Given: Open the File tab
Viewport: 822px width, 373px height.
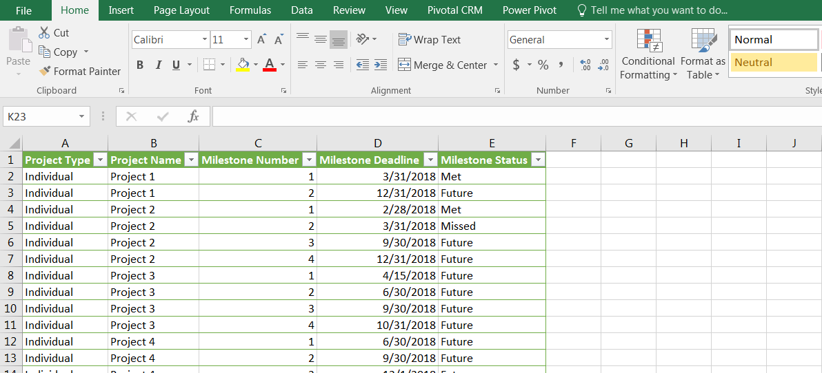Looking at the screenshot, I should pos(23,10).
